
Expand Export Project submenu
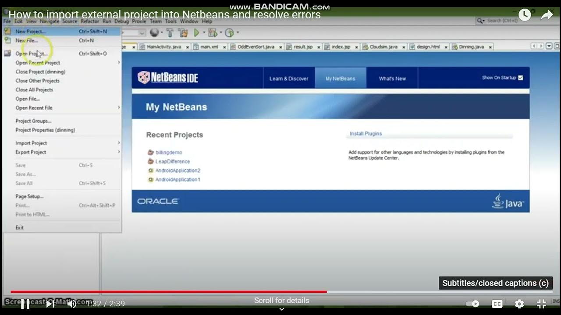point(119,152)
